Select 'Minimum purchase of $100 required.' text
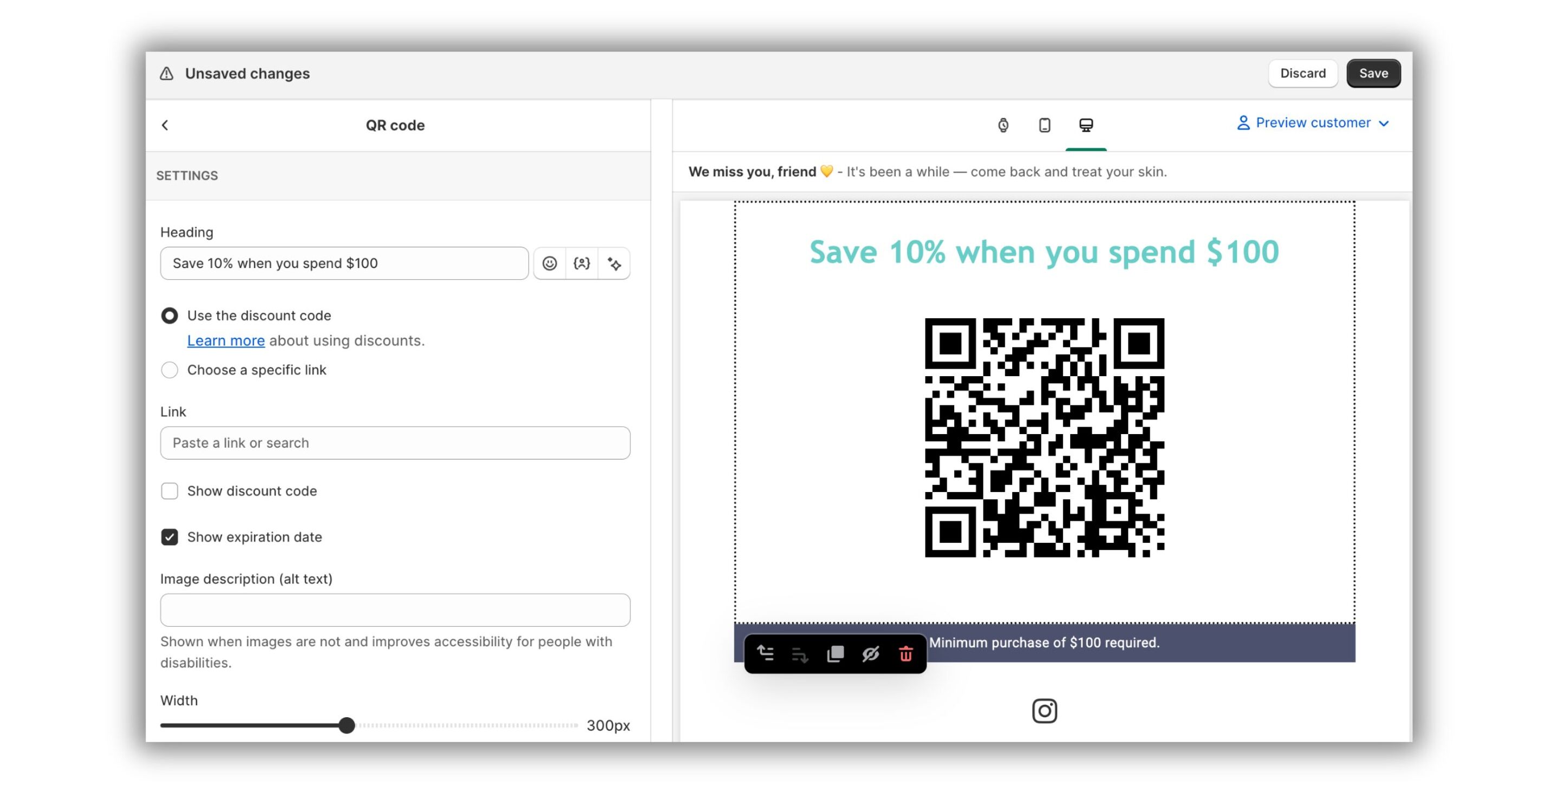Screen dimensions: 1558x793 pyautogui.click(x=1044, y=643)
